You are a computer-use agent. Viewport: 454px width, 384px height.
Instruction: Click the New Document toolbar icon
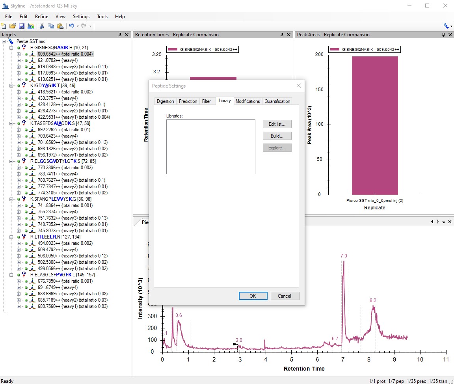click(4, 26)
